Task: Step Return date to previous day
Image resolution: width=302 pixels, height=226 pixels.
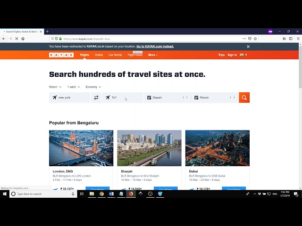Action: click(230, 97)
